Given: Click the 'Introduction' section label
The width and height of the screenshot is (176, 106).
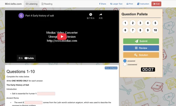Looking at the screenshot, I should point(12,89).
